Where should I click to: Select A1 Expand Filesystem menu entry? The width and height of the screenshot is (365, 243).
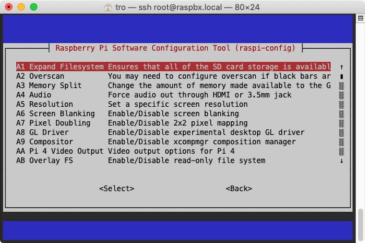click(173, 67)
